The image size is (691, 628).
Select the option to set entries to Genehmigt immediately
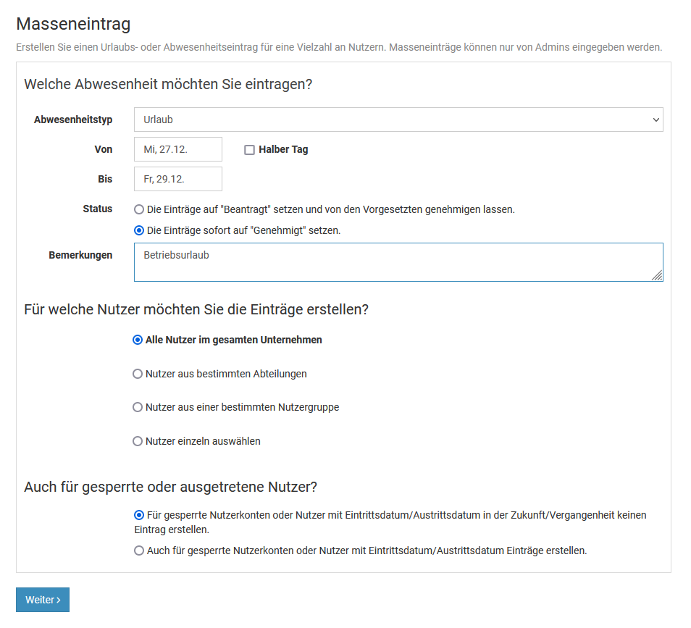[x=139, y=230]
